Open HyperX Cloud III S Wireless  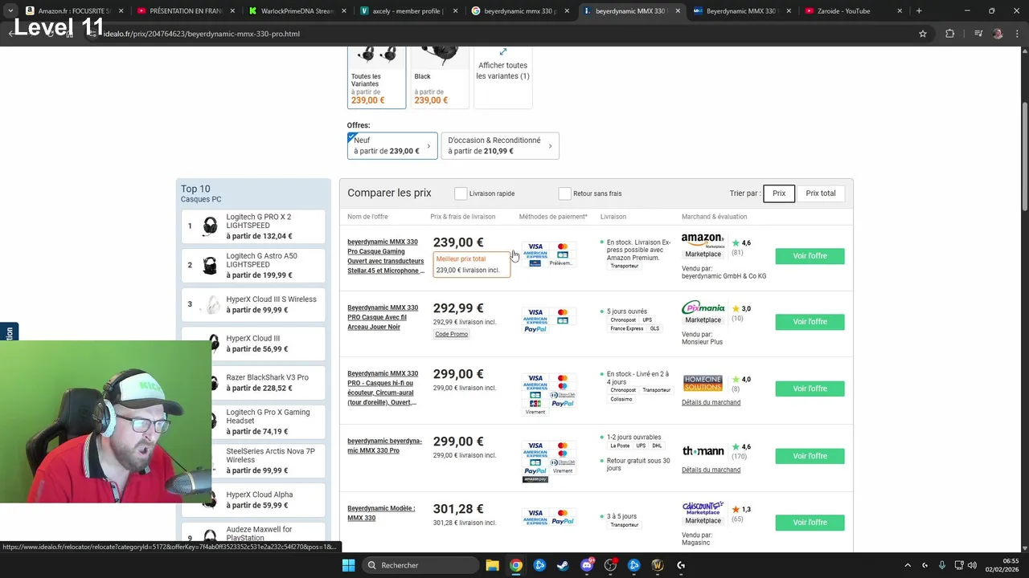[253, 304]
